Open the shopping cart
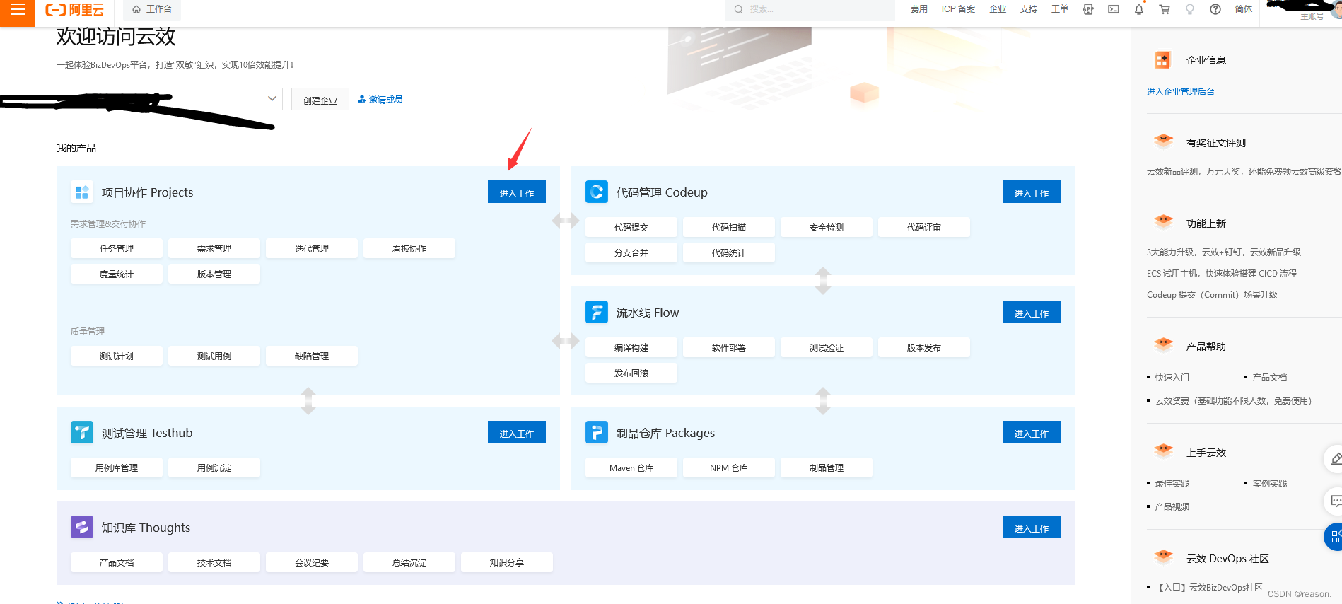The image size is (1342, 604). point(1165,9)
